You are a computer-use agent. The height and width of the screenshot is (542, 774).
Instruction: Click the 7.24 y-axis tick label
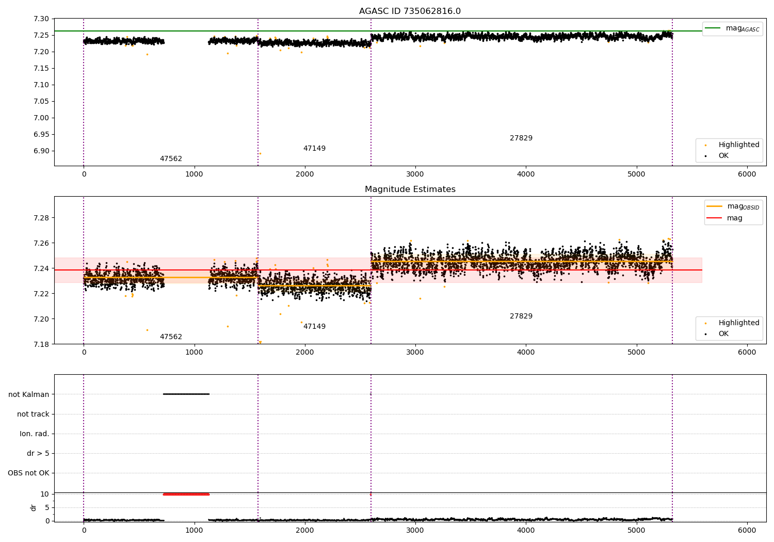(x=41, y=268)
